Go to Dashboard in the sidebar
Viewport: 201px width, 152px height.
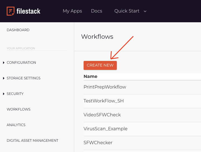click(18, 30)
